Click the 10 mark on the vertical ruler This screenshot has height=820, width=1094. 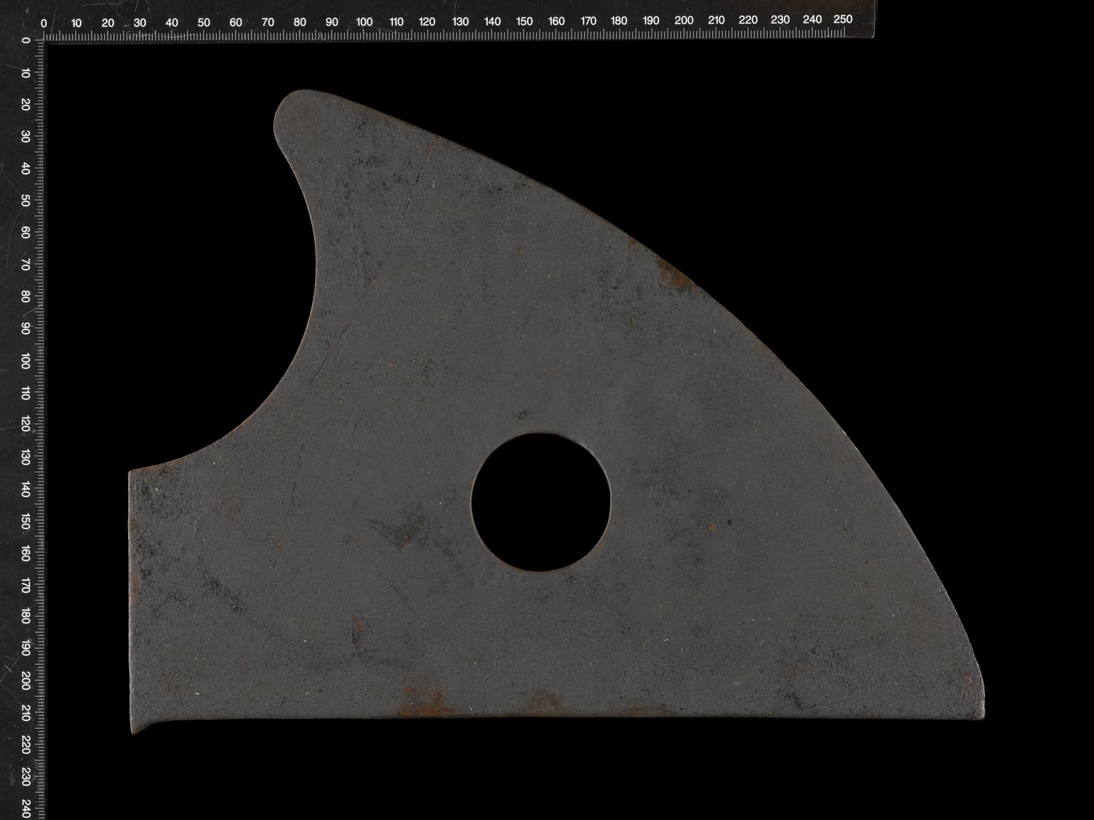26,73
